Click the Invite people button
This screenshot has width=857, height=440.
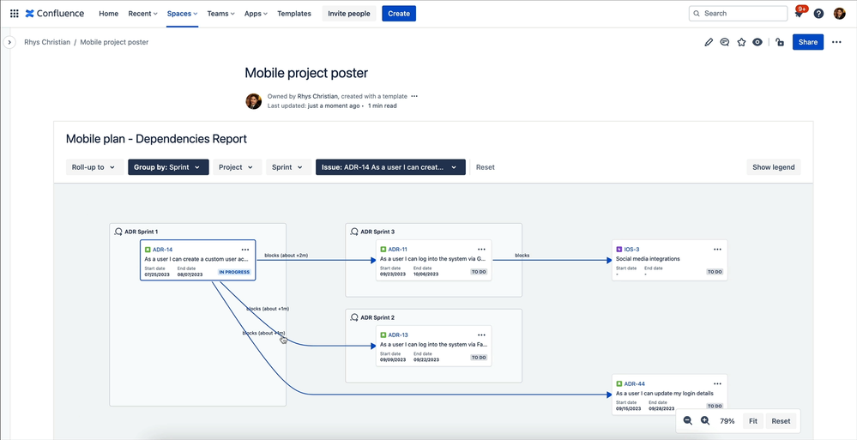pyautogui.click(x=348, y=14)
